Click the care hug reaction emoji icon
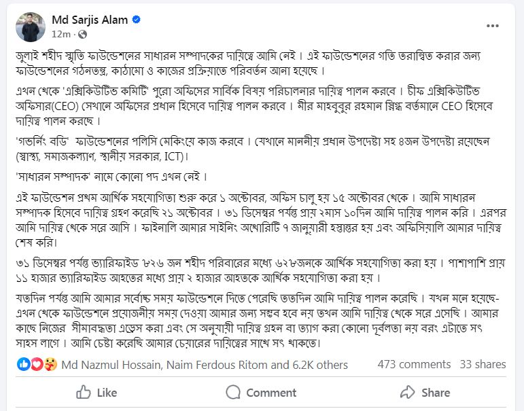Screen dimensions: 524x411 pyautogui.click(x=48, y=364)
